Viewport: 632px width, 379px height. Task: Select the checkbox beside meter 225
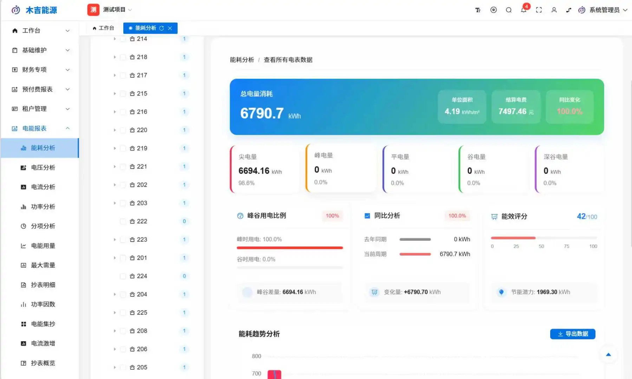point(123,312)
